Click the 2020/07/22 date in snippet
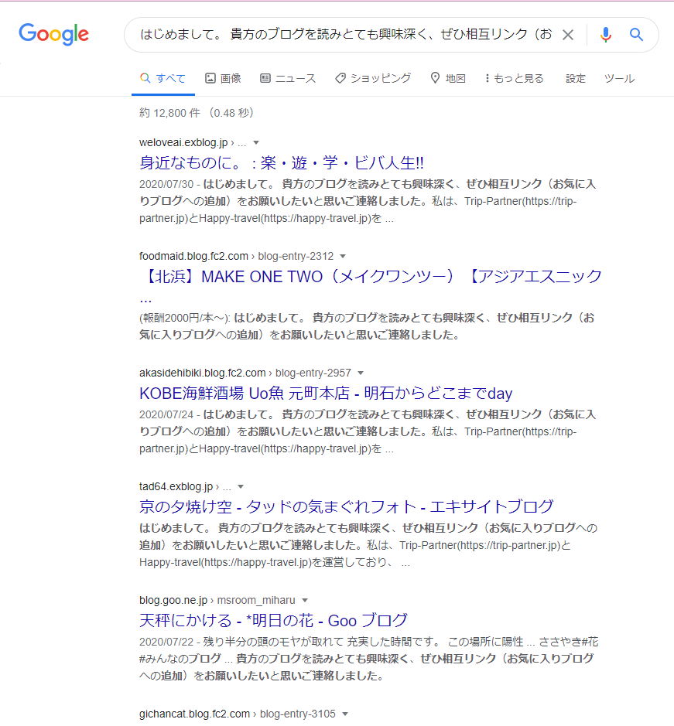This screenshot has width=674, height=726. pyautogui.click(x=166, y=642)
